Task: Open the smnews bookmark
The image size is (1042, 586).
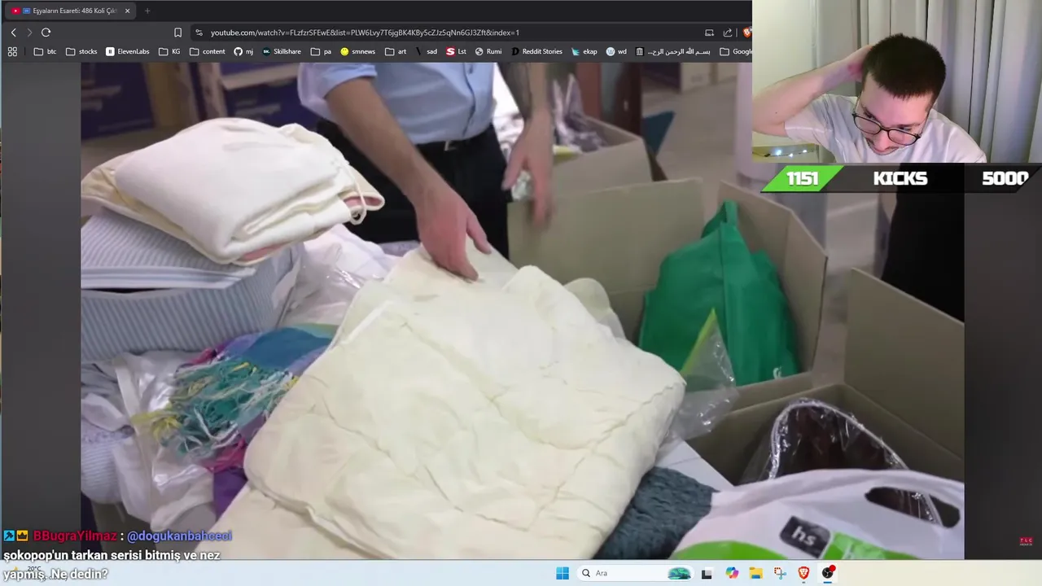Action: [x=358, y=51]
